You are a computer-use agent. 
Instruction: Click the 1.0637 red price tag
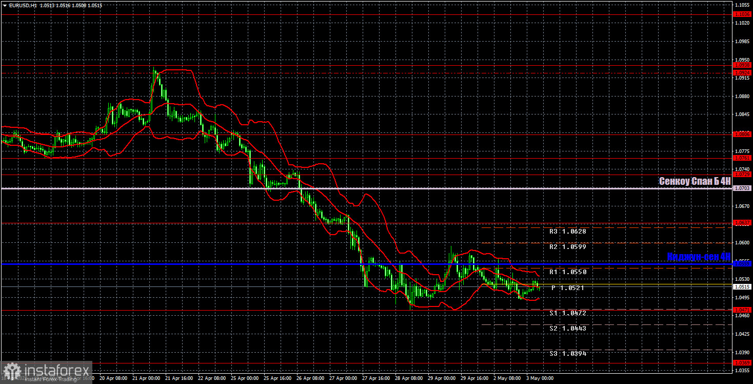coord(742,223)
